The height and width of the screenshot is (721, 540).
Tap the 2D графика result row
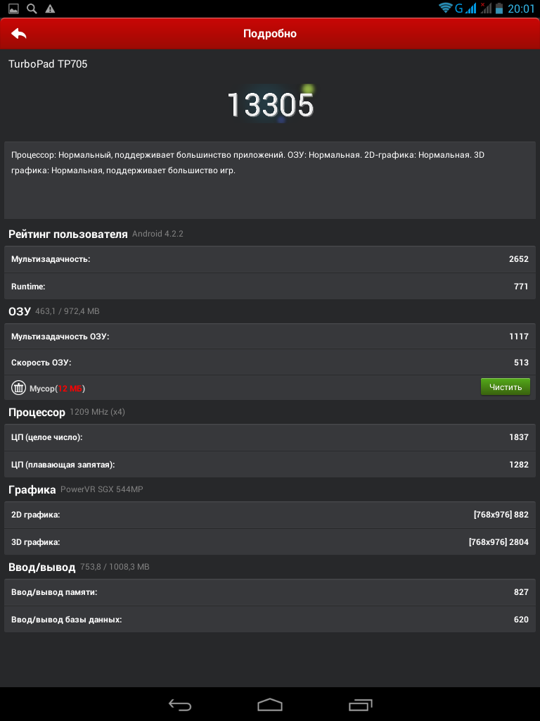click(270, 515)
